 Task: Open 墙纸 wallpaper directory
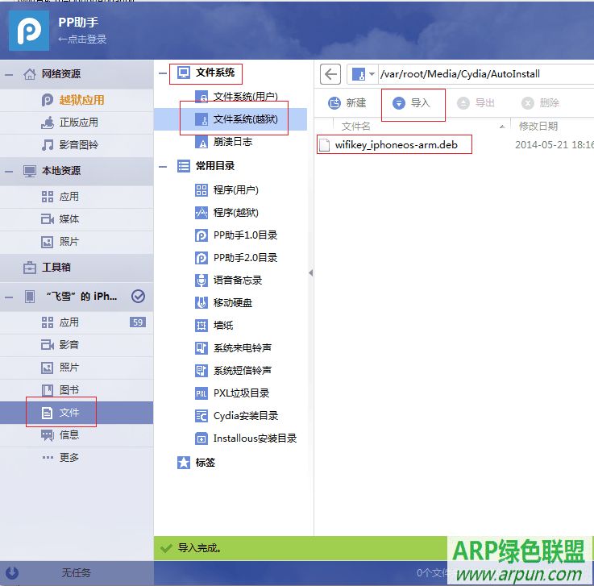coord(223,326)
